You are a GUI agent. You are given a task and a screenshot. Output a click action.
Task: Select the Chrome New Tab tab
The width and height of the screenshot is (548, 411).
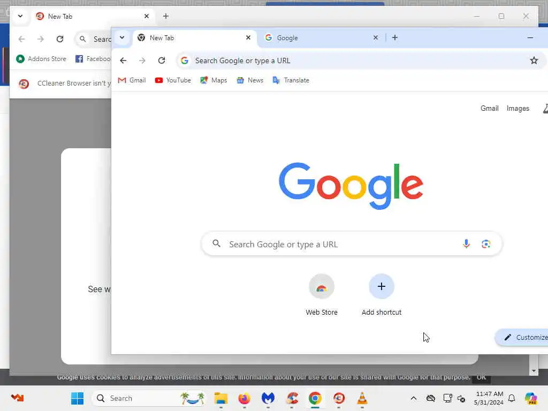pyautogui.click(x=194, y=38)
